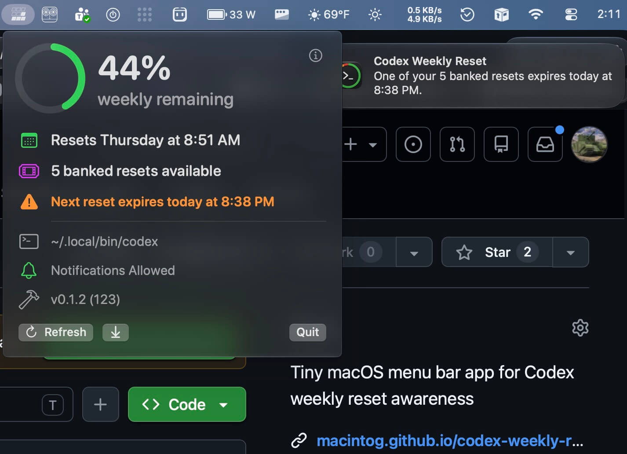Open the network speed KB/s indicator

(x=424, y=15)
